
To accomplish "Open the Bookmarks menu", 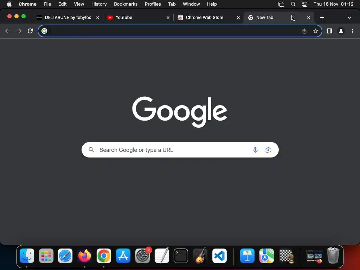I will tap(126, 4).
